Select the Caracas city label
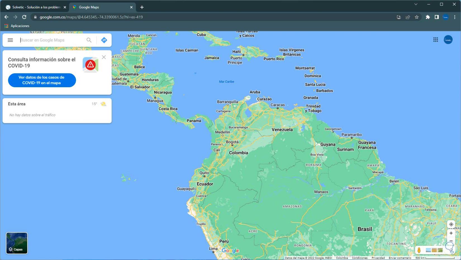 click(x=278, y=105)
